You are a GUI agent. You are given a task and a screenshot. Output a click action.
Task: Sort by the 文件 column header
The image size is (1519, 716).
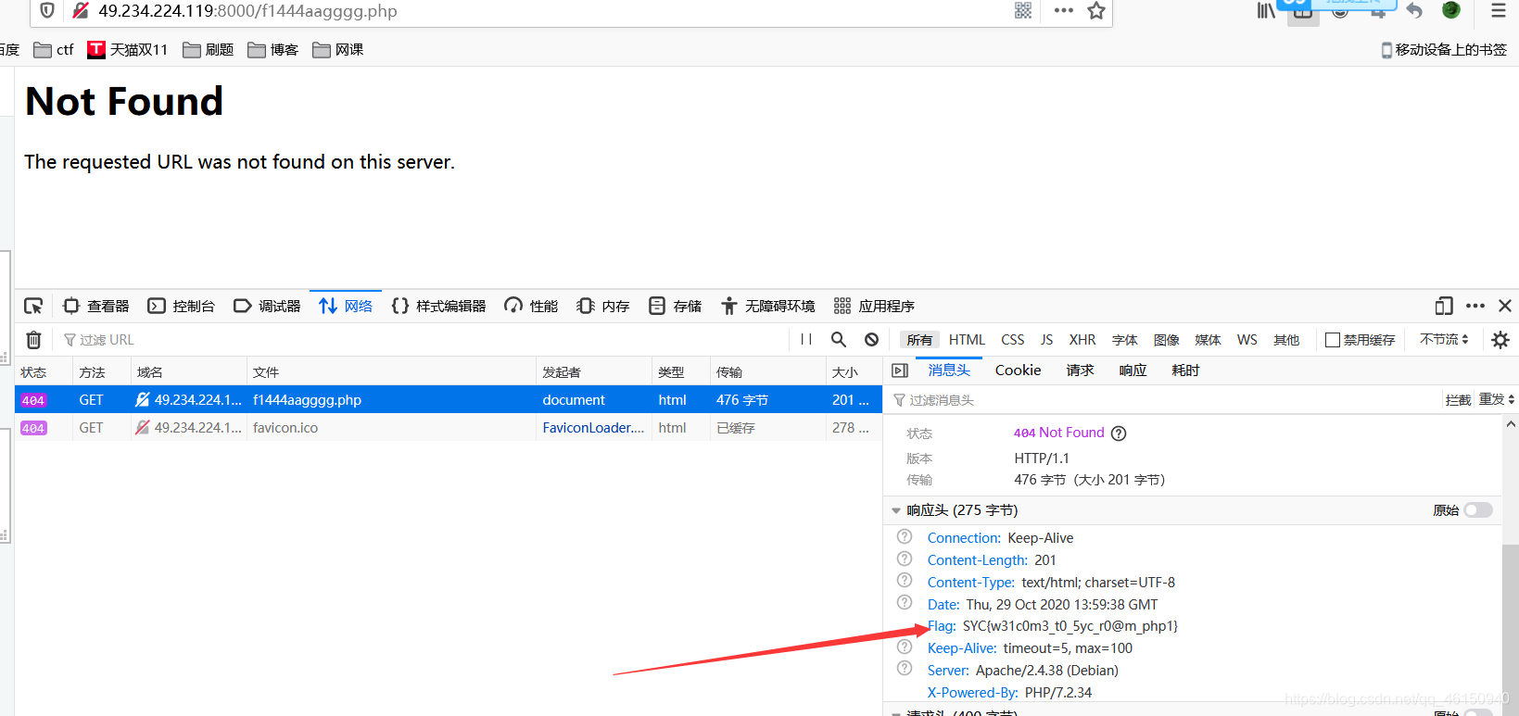[x=391, y=372]
